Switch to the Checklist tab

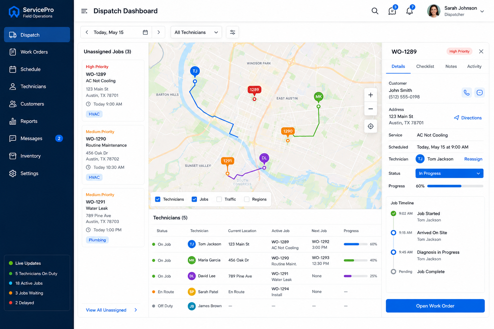[425, 67]
